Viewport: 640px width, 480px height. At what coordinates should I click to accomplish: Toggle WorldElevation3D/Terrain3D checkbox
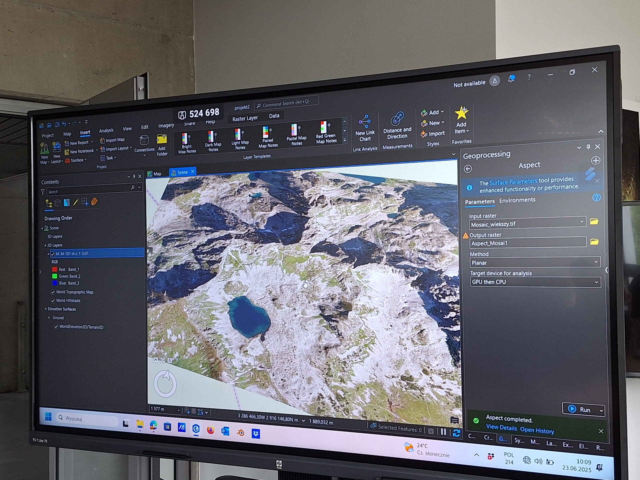[56, 327]
